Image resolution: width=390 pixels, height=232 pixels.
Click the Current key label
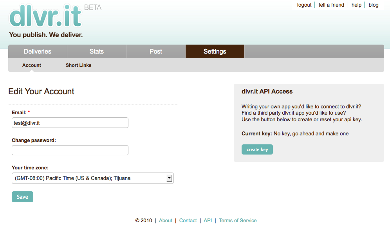(x=257, y=134)
